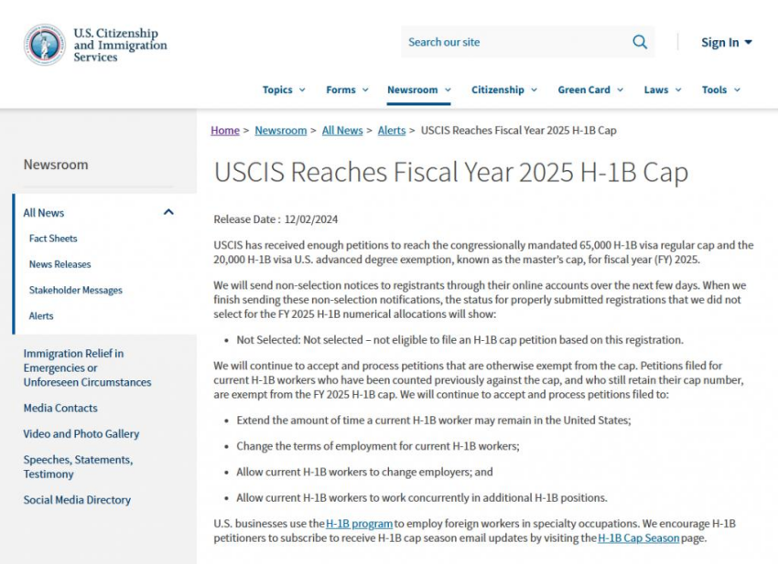Viewport: 779px width, 564px height.
Task: Open the Media Contacts link
Action: [60, 409]
